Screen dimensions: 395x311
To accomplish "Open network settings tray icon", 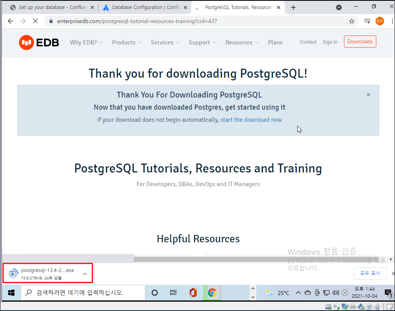I will 326,293.
